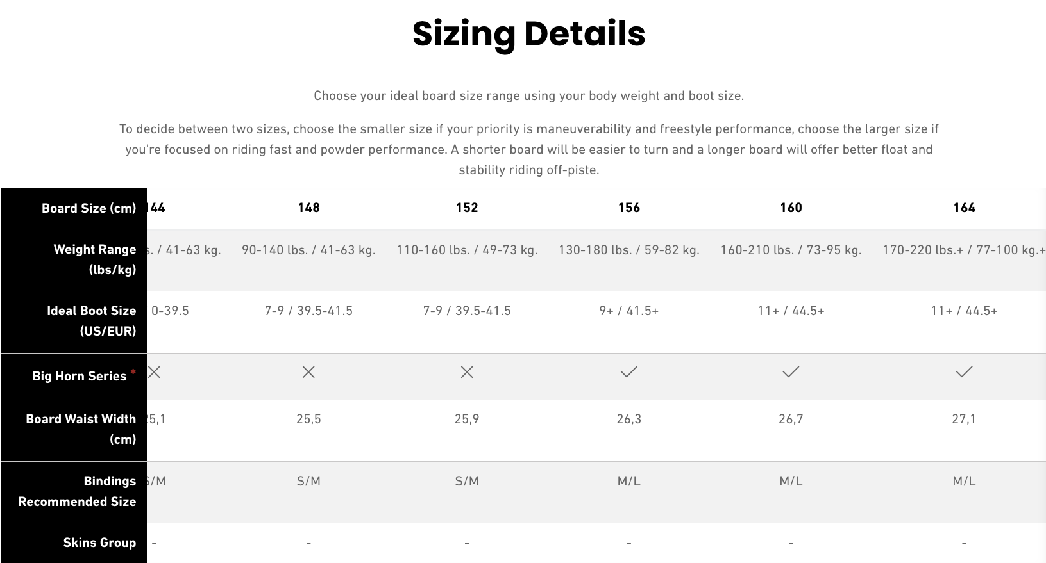
Task: Select the 148 board size column header
Action: 308,208
